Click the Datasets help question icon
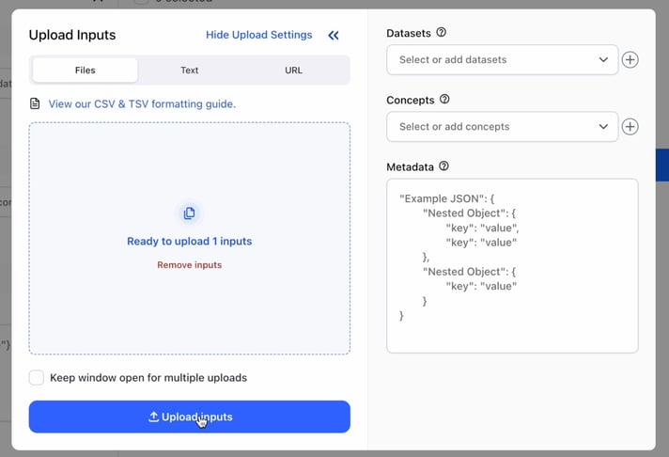Viewport: 669px width, 457px height. click(x=442, y=33)
